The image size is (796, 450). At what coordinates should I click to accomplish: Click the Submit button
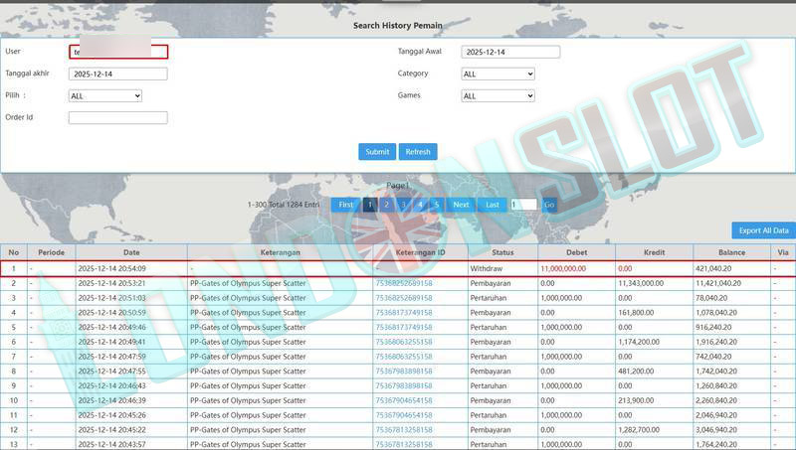click(377, 152)
